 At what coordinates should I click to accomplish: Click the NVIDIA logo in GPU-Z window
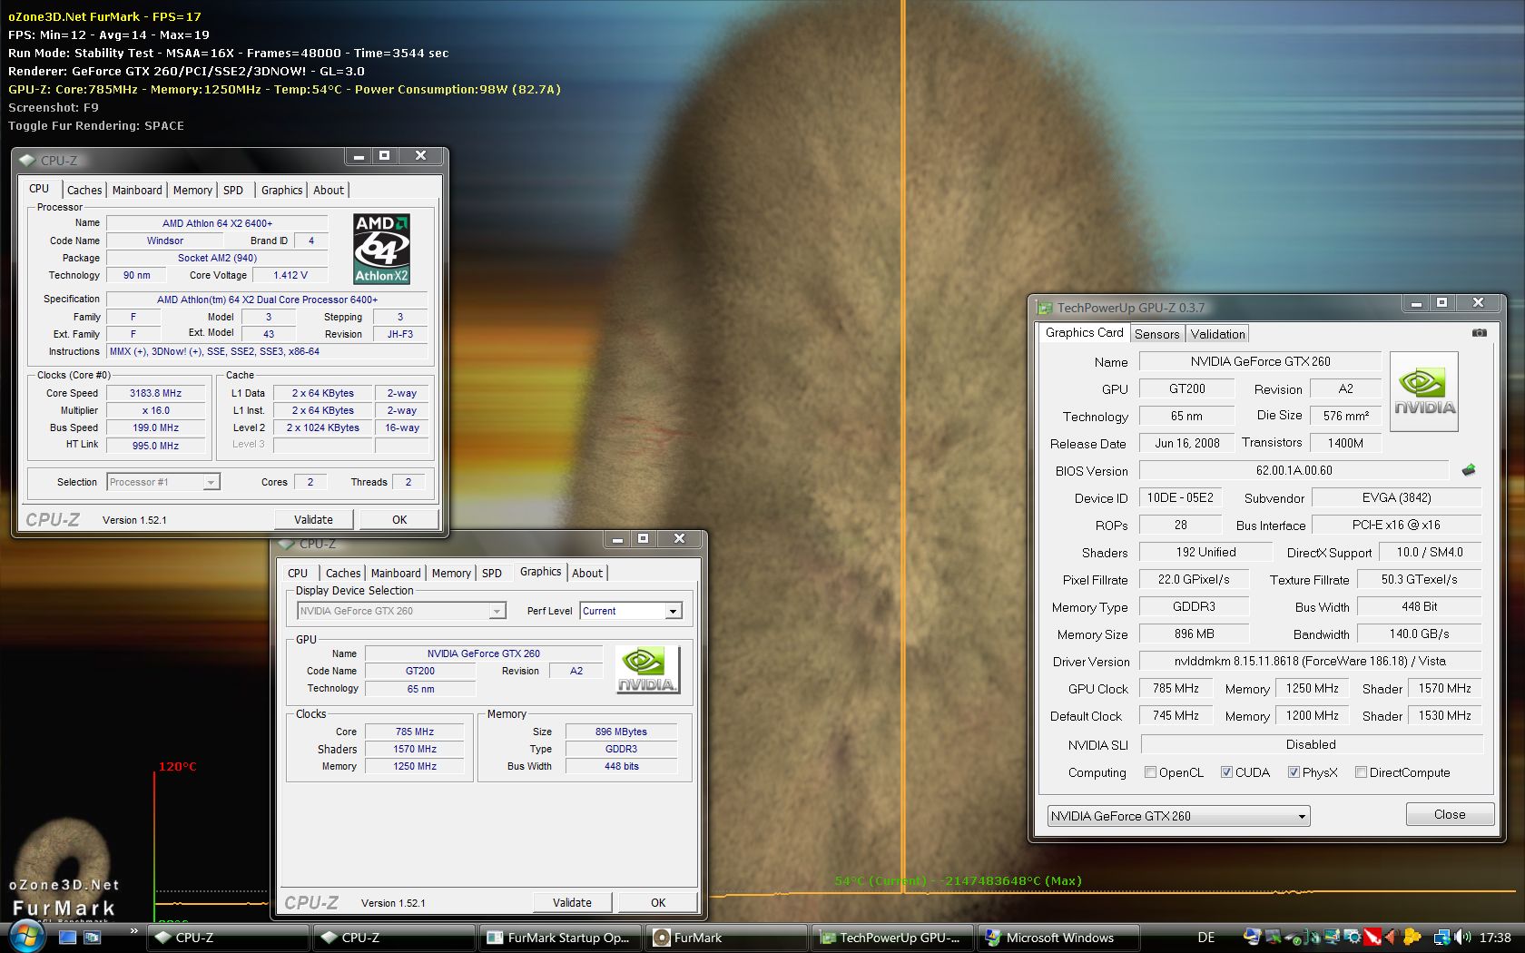(1424, 391)
